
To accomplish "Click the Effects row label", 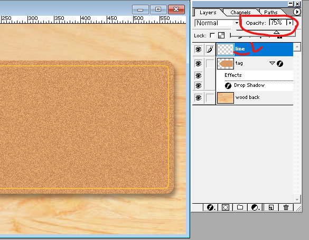I will [x=233, y=75].
